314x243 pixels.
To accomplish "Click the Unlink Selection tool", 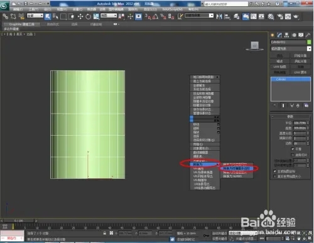I will coord(13,16).
